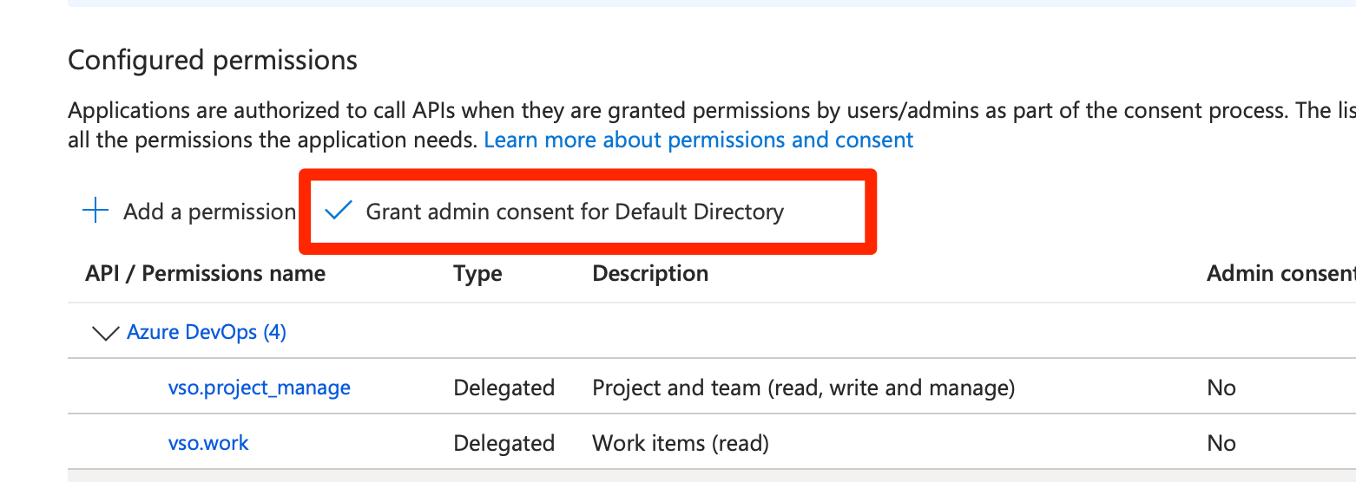Click the Type column header
1356x482 pixels.
[477, 274]
